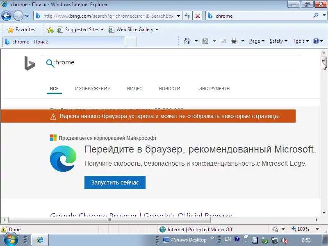Switch to ВИДЕО tab

[x=135, y=89]
